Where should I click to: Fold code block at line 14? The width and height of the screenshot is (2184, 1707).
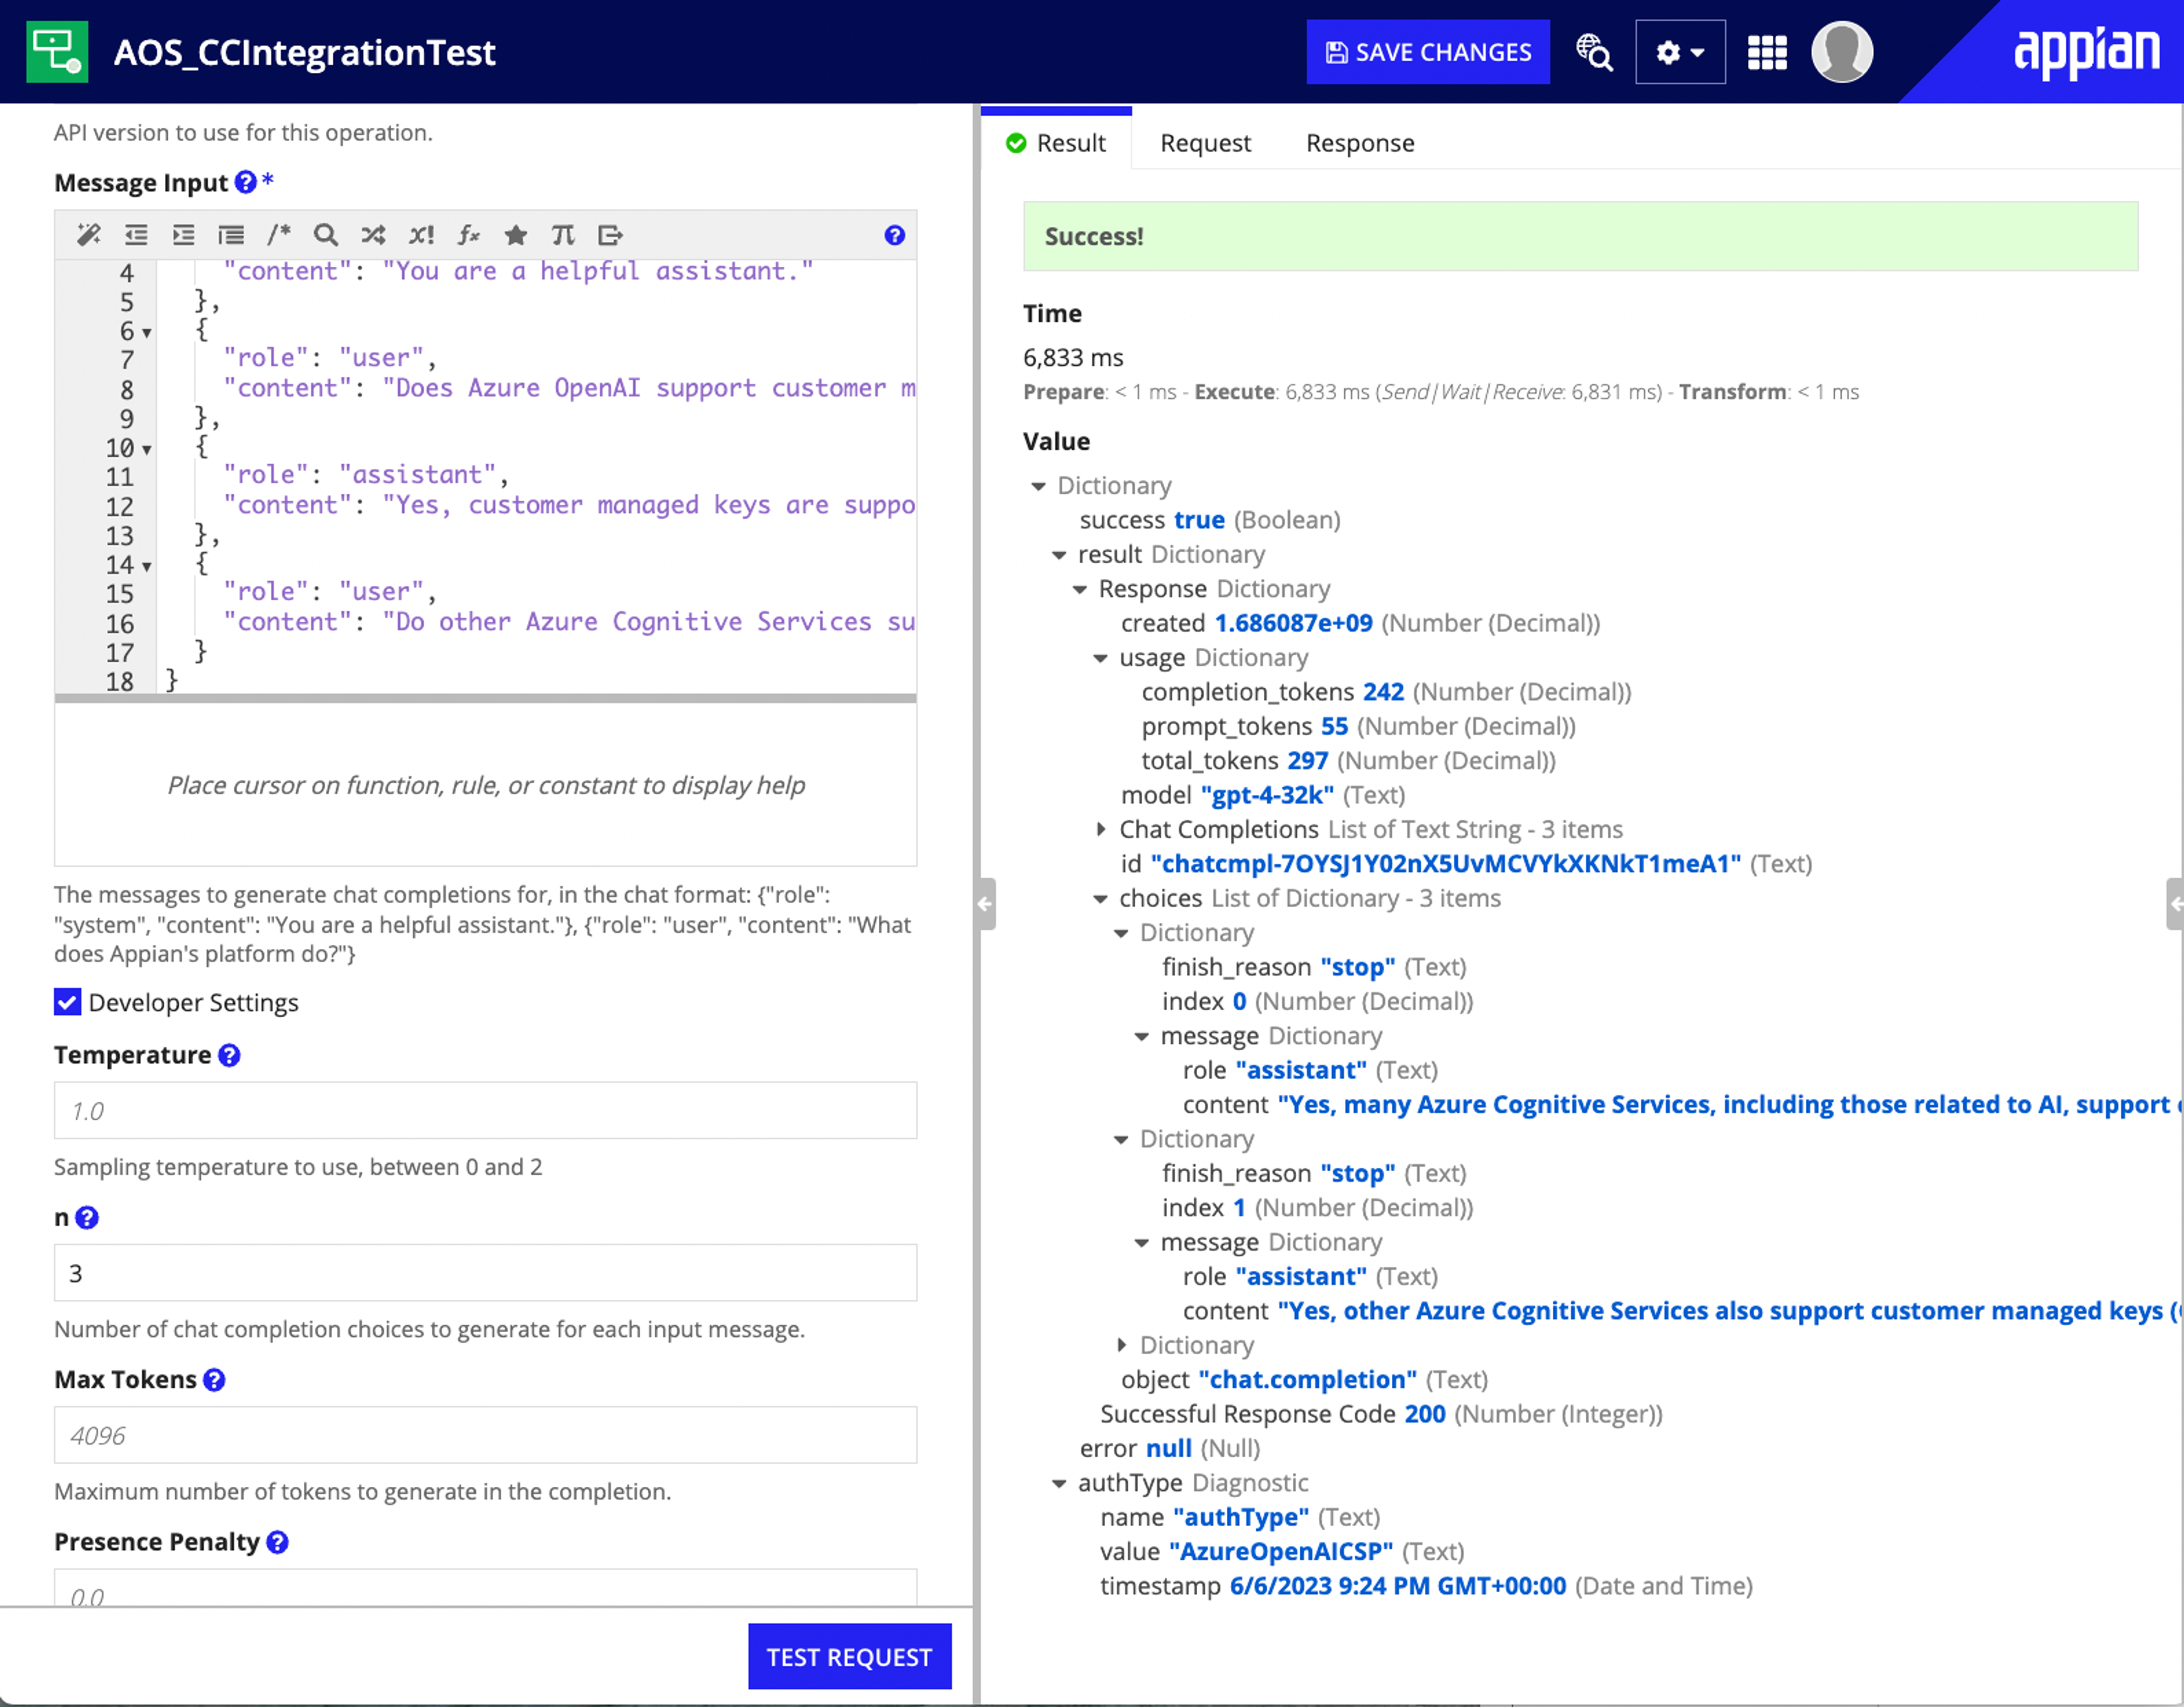coord(147,567)
